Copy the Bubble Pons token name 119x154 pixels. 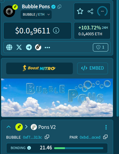(59, 7)
